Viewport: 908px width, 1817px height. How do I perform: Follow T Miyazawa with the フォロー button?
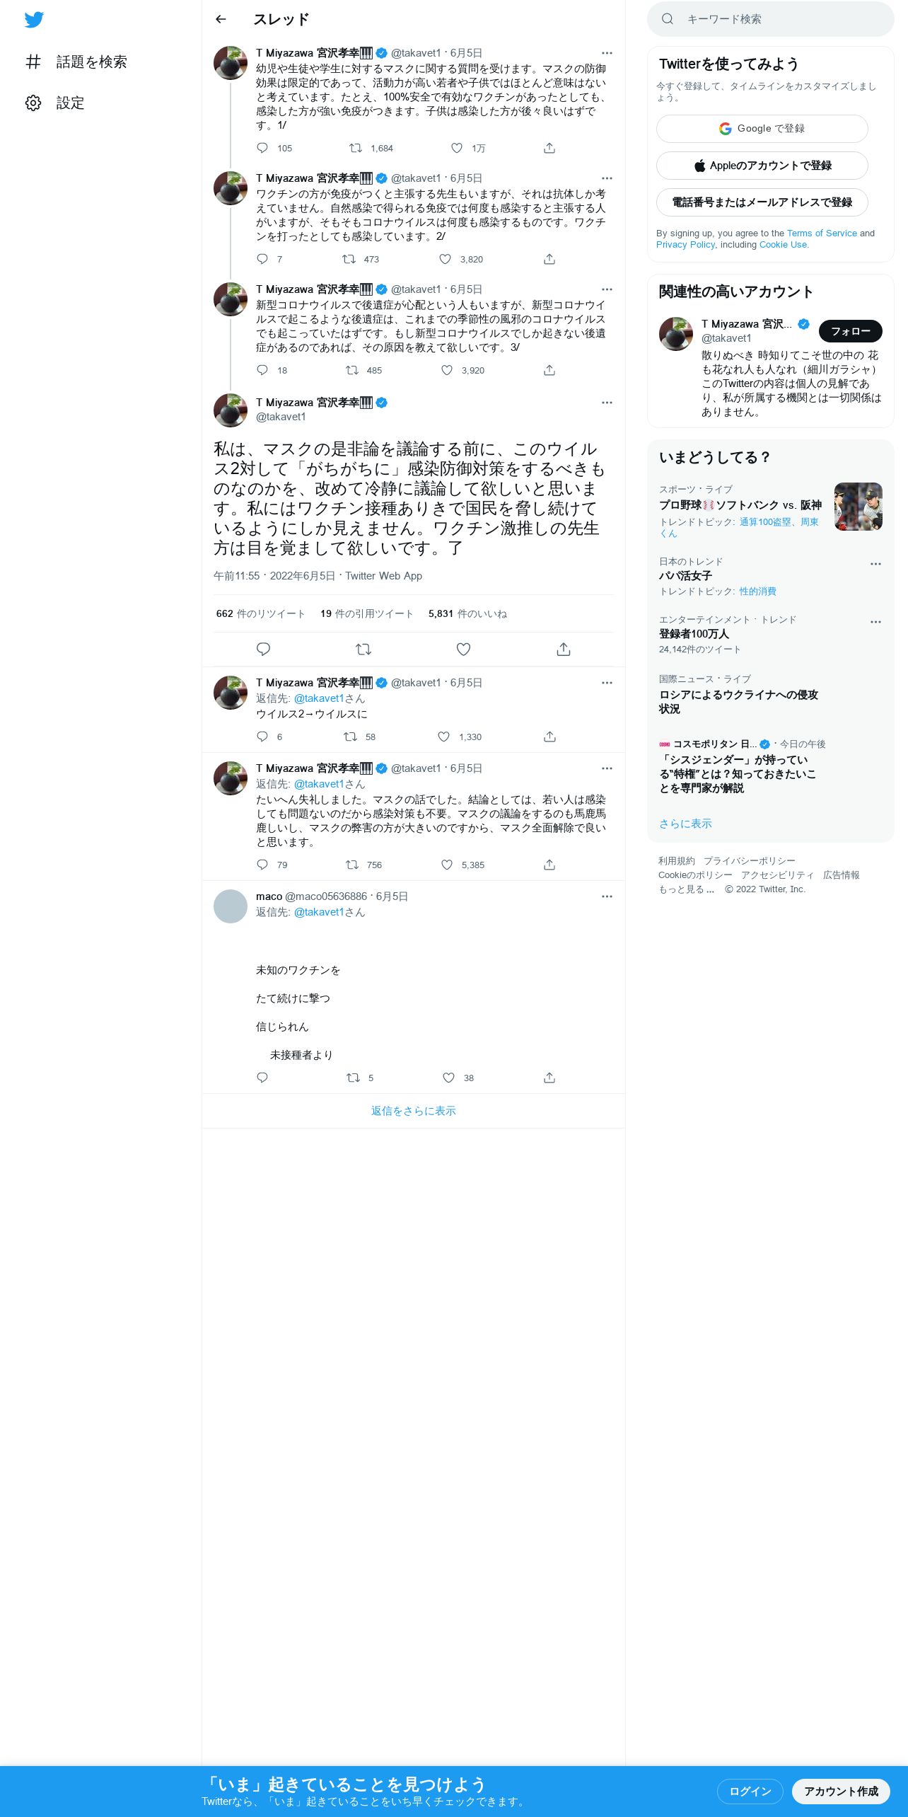click(x=851, y=330)
